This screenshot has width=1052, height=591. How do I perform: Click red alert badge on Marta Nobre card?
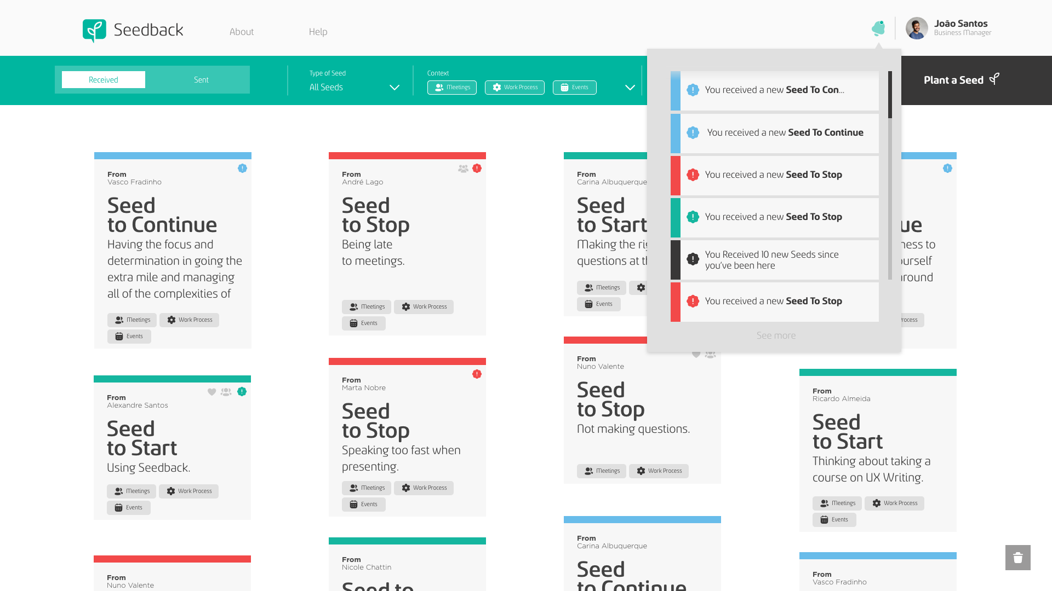(477, 374)
